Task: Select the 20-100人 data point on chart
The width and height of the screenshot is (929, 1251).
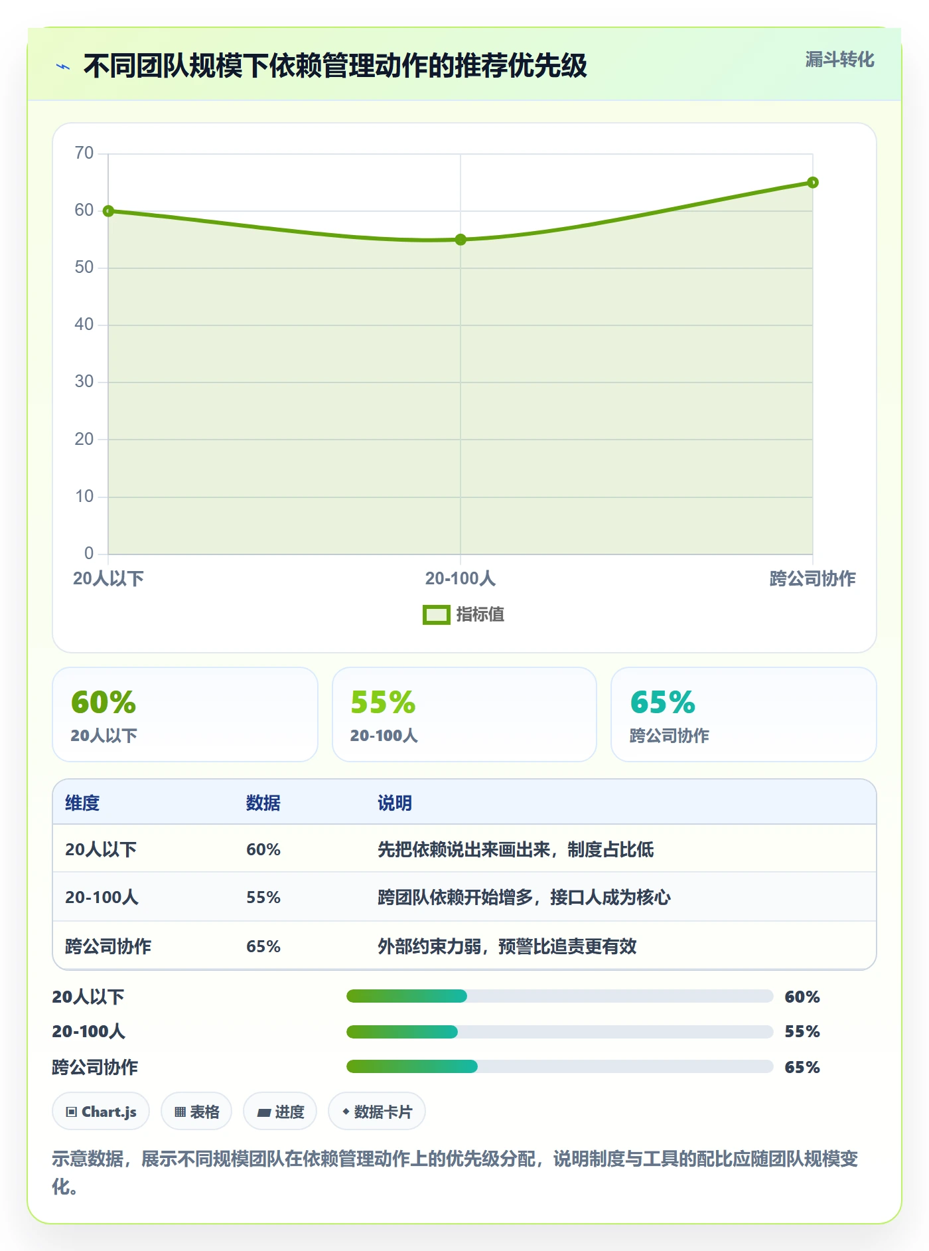Action: [x=461, y=240]
